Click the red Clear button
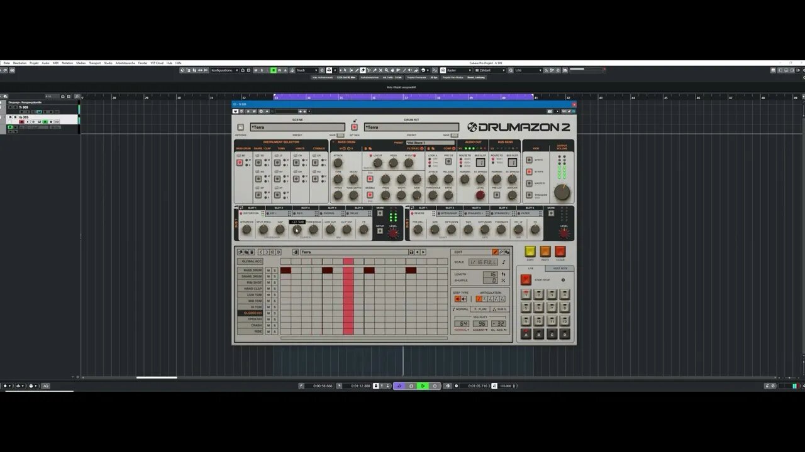Screen dimensions: 805x452 pos(560,252)
